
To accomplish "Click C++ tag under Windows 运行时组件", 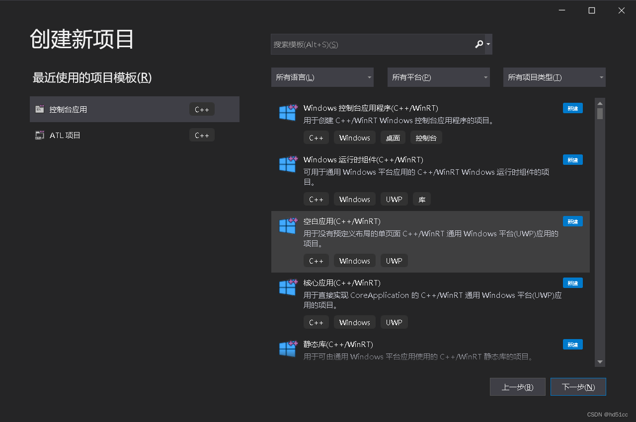I will click(316, 199).
